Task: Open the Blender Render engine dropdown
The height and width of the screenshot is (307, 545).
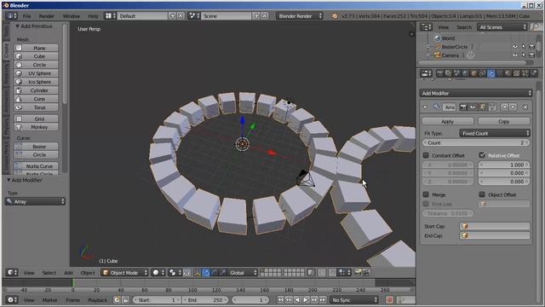Action: [300, 16]
